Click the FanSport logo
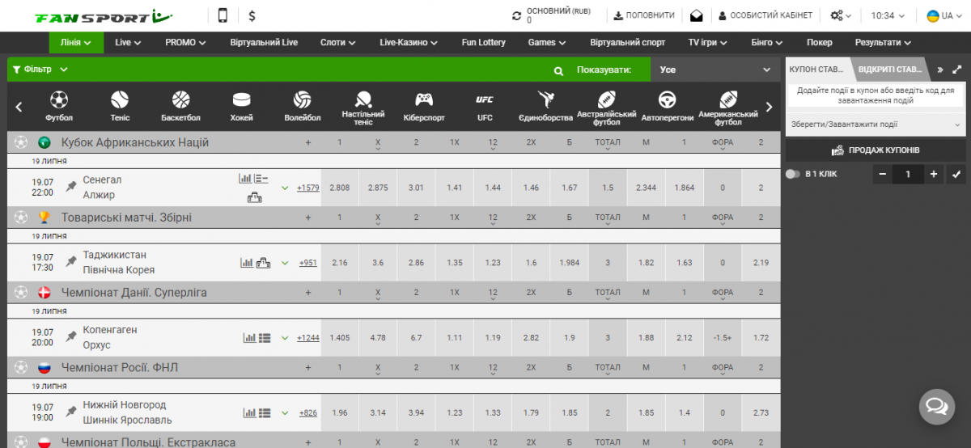This screenshot has height=448, width=971. tap(103, 15)
